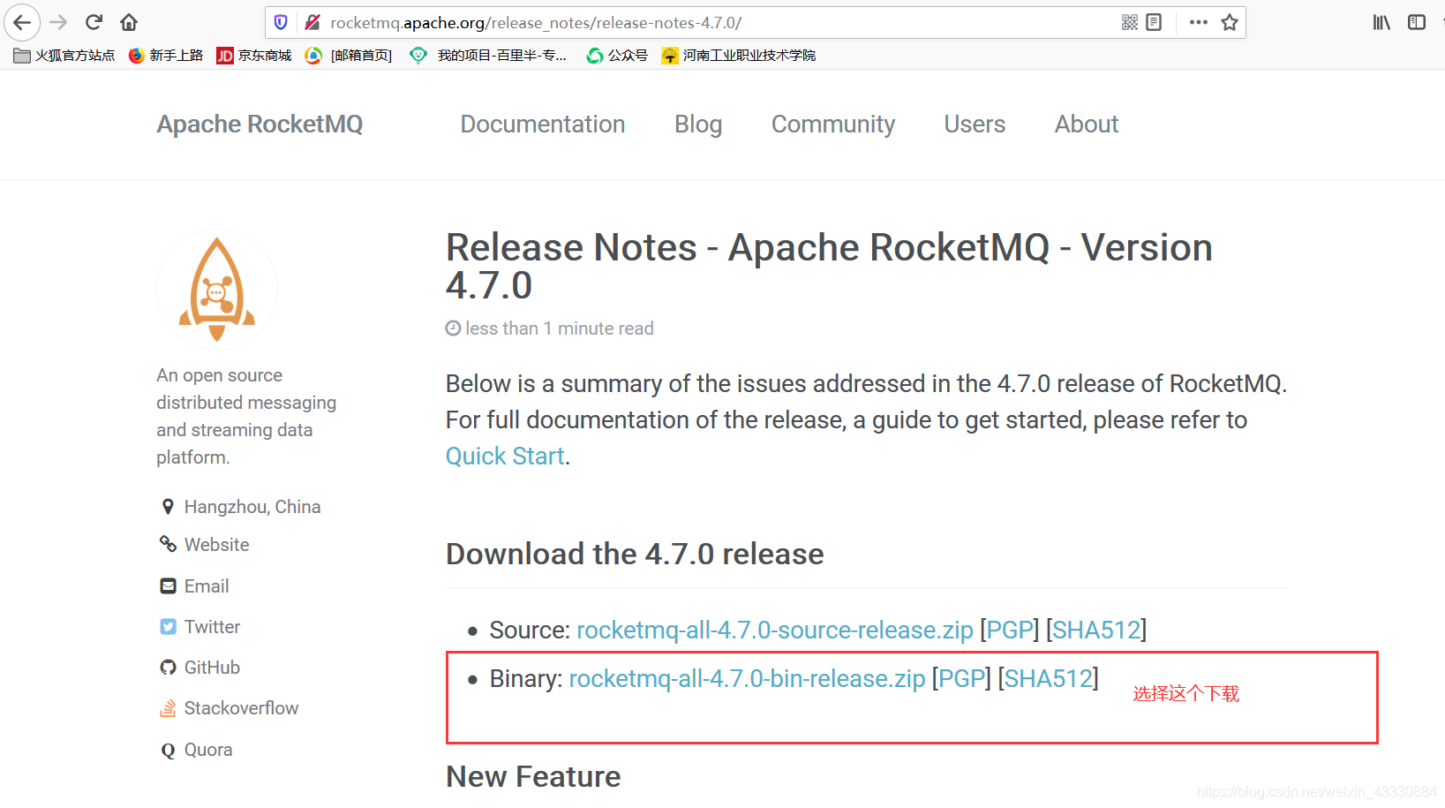Screen dimensions: 1445x808
Task: Open the Website sidebar link
Action: [217, 545]
